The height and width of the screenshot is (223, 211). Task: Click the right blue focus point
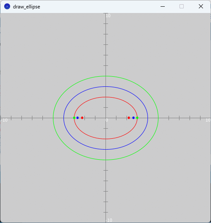pyautogui.click(x=133, y=118)
